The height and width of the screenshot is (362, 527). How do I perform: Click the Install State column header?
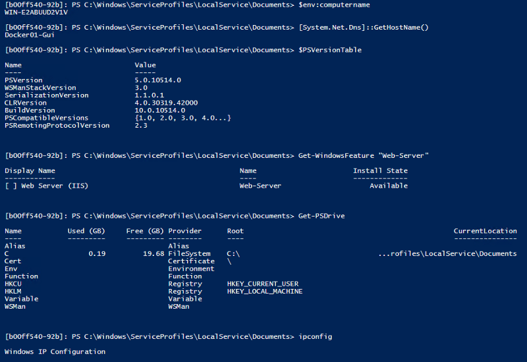[380, 171]
